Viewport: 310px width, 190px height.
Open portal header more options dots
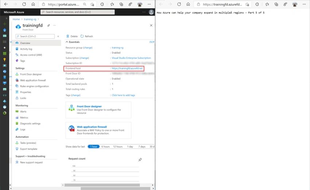[x=144, y=12]
